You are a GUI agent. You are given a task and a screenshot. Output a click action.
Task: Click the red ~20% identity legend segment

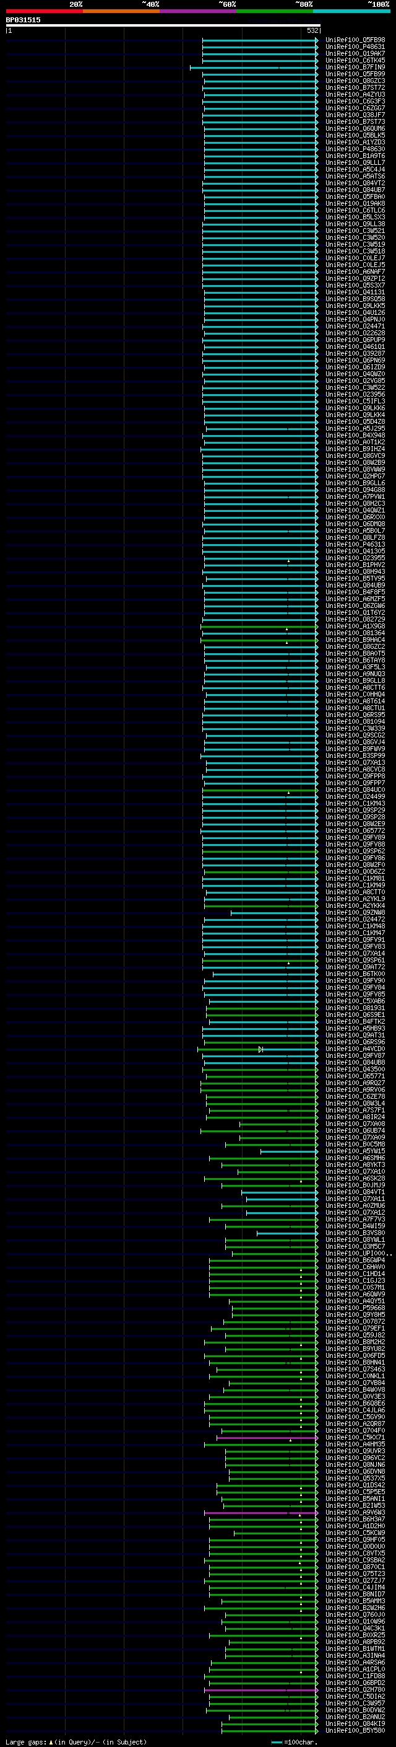[44, 11]
